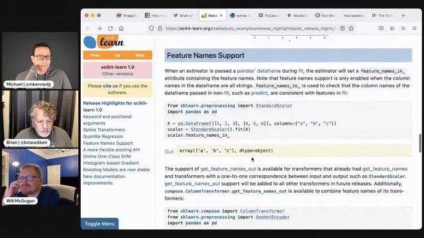Select Brian's video thumbnail
424x238 pixels.
(x=40, y=119)
